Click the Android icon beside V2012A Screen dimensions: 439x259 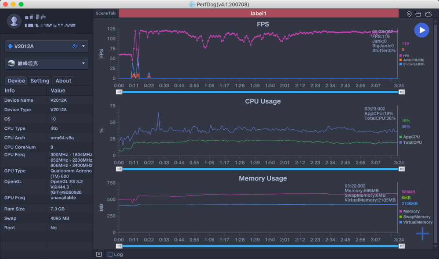point(10,46)
